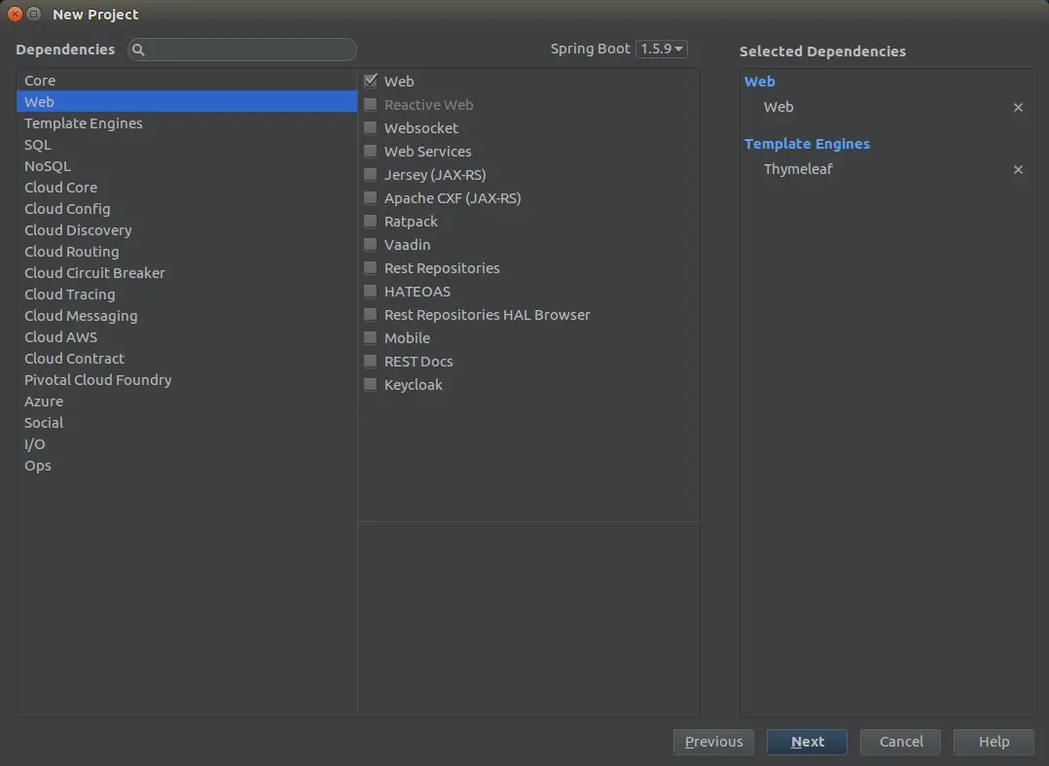Choose the NoSQL category

point(187,166)
